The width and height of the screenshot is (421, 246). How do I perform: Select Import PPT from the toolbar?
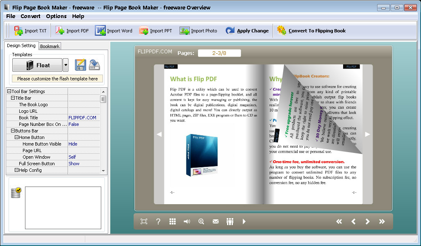point(144,30)
